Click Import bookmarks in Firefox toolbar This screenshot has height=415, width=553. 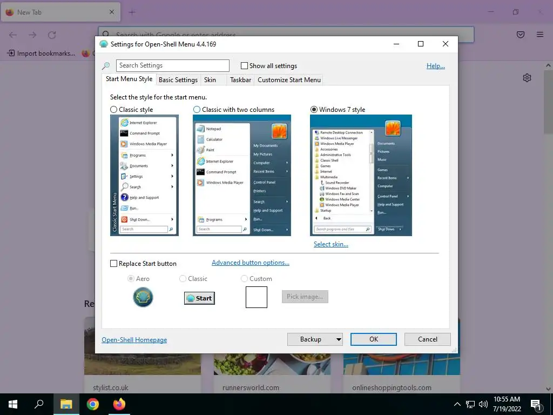coord(42,53)
